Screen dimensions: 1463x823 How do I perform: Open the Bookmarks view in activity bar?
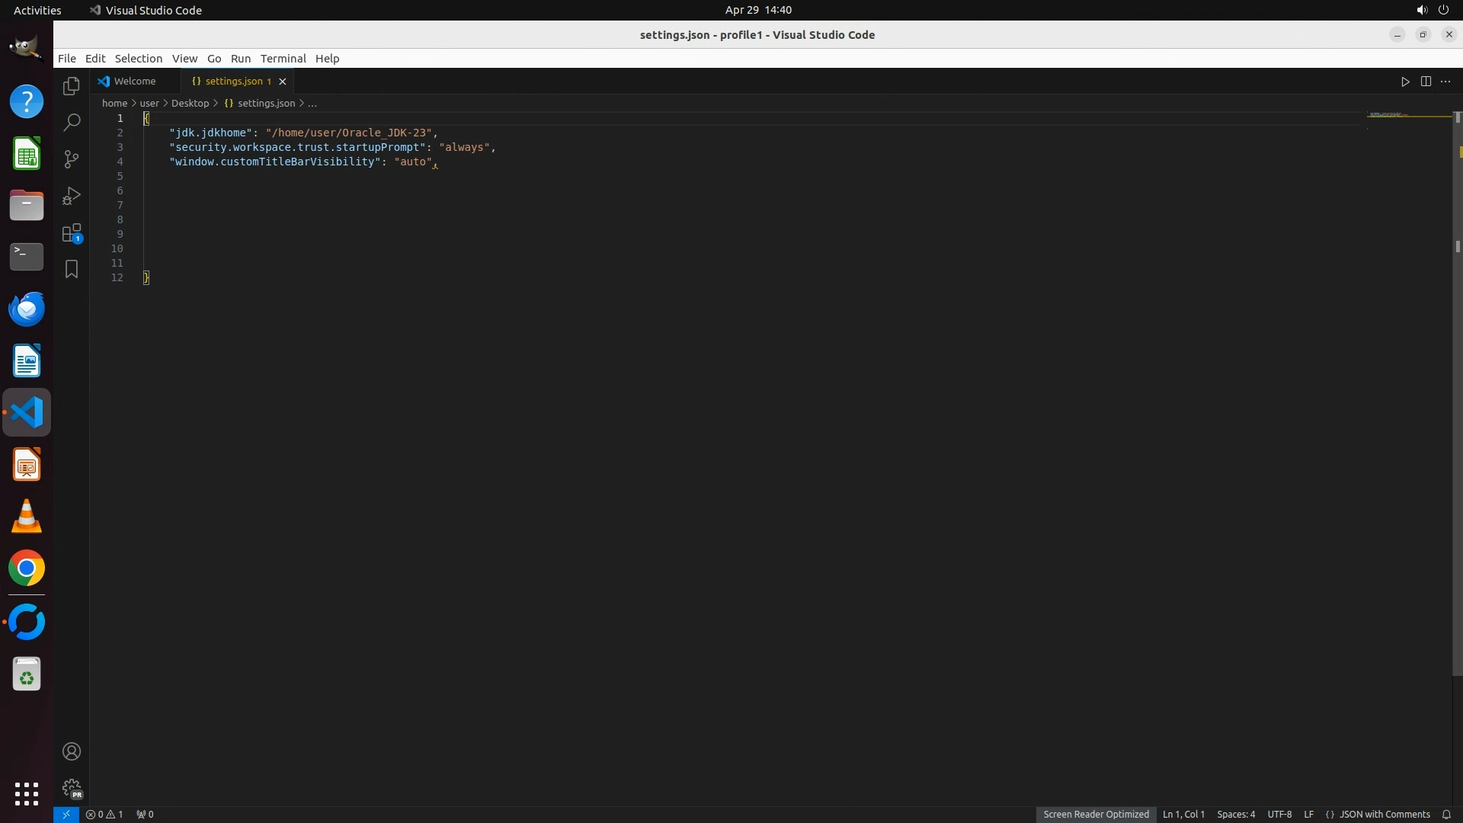(72, 269)
